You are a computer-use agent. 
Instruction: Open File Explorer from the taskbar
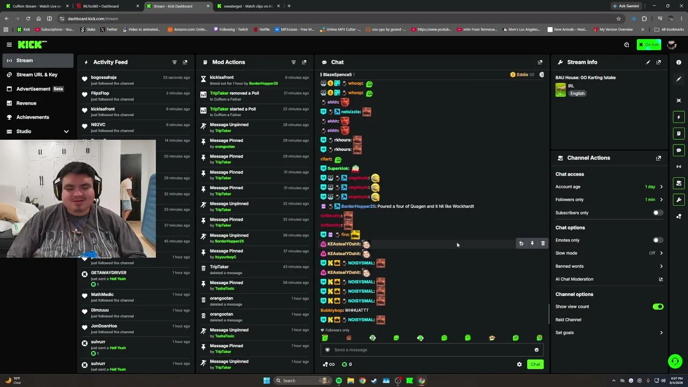coord(350,381)
